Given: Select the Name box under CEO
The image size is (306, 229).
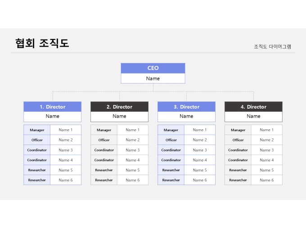Looking at the screenshot, I should point(153,79).
